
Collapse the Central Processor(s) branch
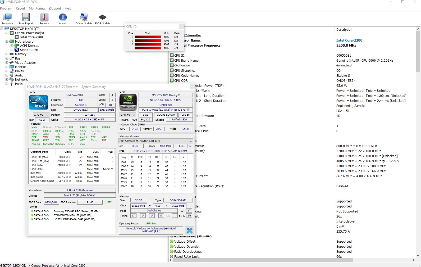coord(7,33)
